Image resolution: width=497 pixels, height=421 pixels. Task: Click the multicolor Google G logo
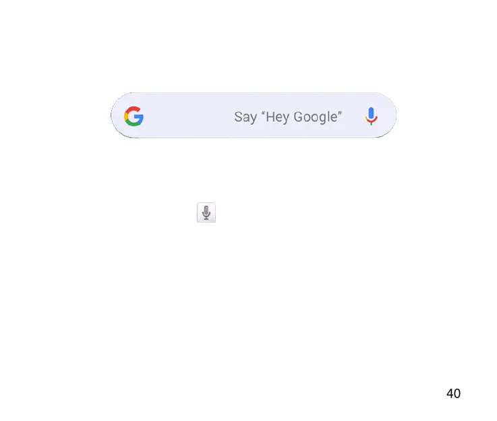coord(134,116)
